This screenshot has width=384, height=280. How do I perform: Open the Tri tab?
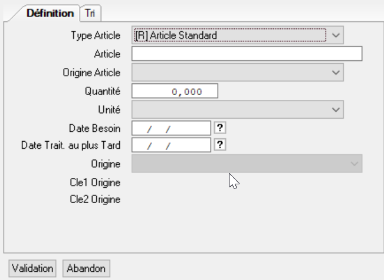coord(90,13)
